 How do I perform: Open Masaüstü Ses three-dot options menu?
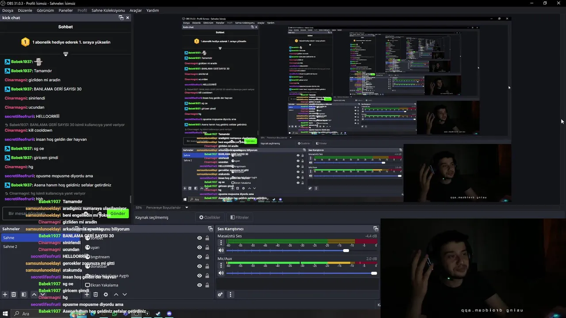point(221,243)
